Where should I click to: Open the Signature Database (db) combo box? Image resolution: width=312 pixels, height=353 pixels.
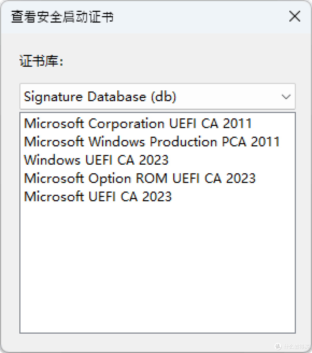point(157,96)
